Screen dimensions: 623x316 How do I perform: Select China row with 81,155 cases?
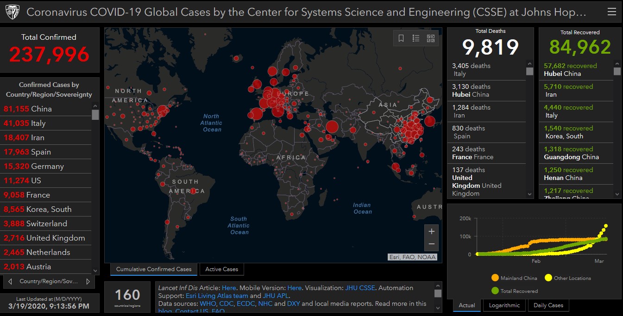pyautogui.click(x=46, y=109)
